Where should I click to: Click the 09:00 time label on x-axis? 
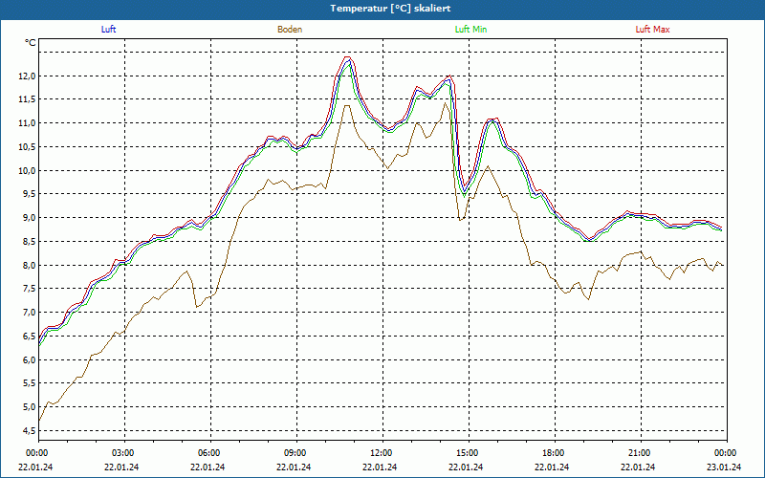point(296,453)
